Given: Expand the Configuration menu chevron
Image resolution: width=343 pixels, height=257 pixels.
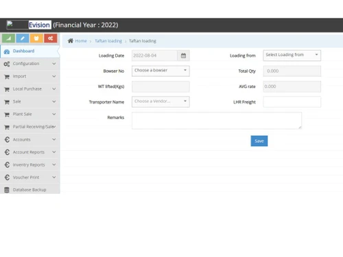Looking at the screenshot, I should pyautogui.click(x=54, y=64).
